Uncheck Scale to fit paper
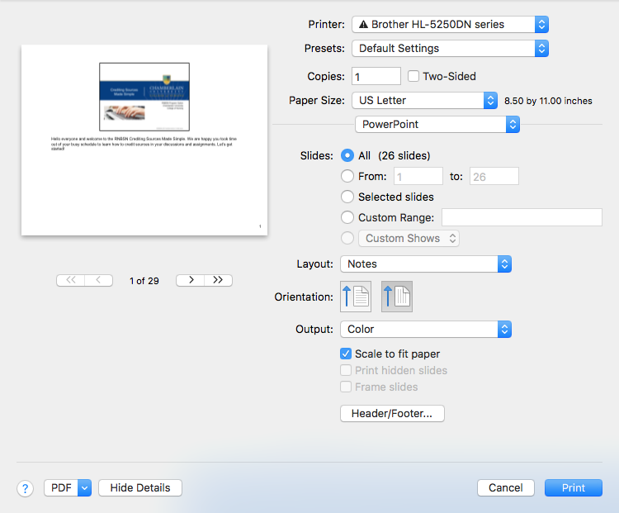This screenshot has height=513, width=619. tap(347, 354)
